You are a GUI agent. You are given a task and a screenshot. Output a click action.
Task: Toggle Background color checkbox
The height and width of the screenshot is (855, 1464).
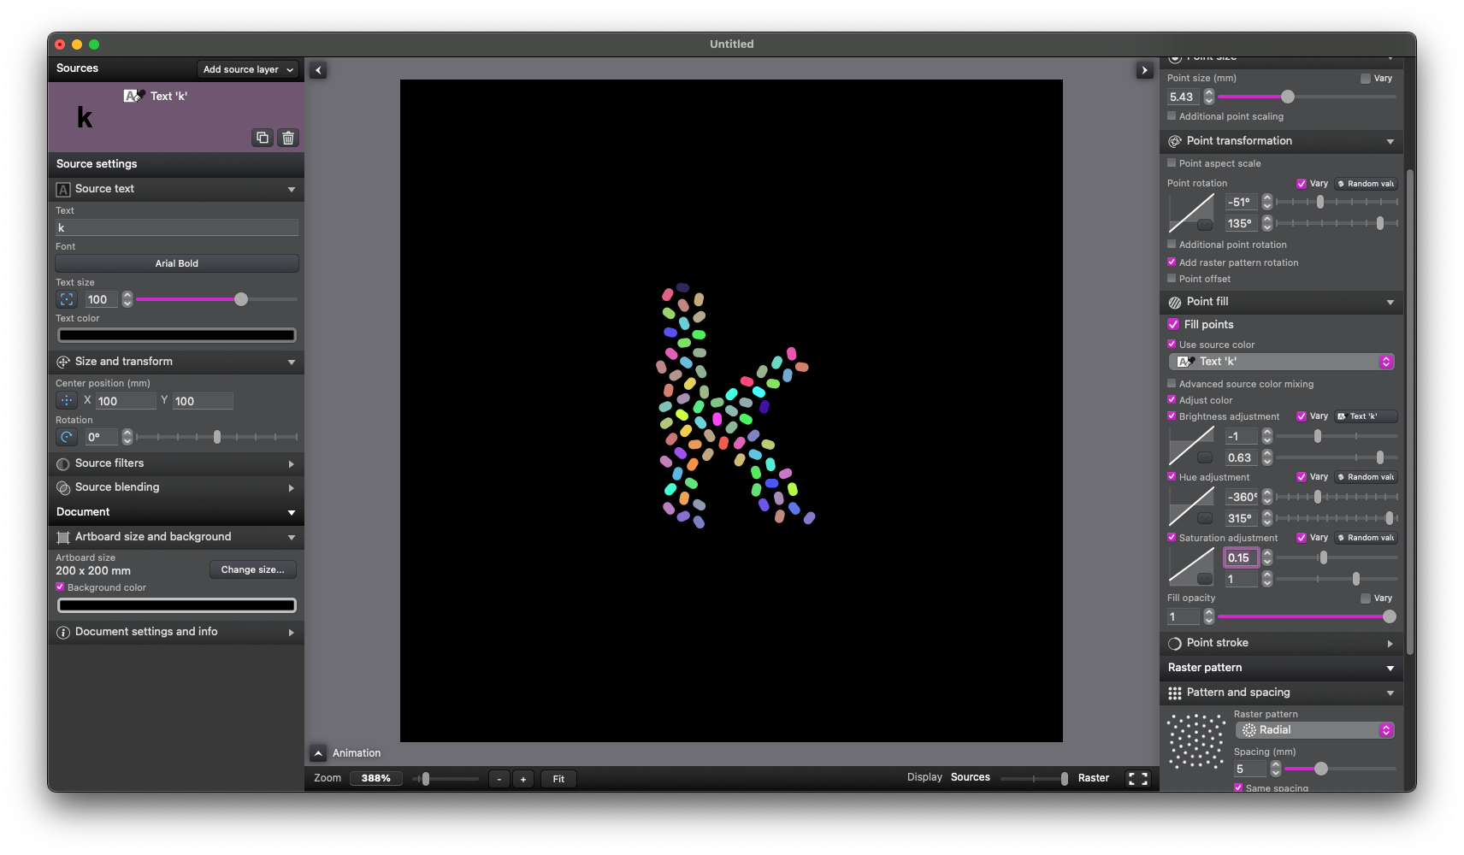[x=60, y=587]
